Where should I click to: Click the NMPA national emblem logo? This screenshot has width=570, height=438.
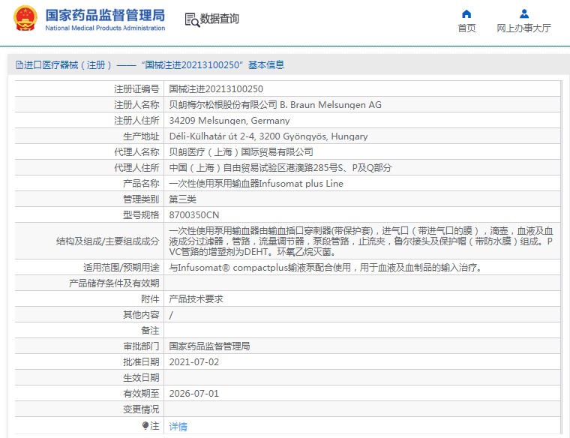[x=25, y=18]
